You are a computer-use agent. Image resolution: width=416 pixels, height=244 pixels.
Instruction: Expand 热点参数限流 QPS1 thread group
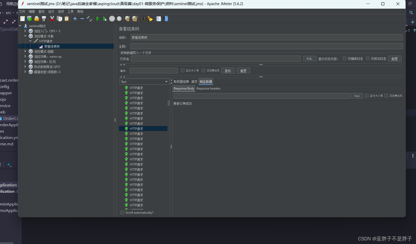click(x=25, y=67)
